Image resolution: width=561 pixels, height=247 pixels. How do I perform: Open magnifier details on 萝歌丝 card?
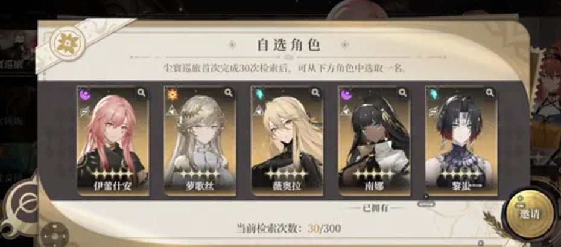[228, 93]
